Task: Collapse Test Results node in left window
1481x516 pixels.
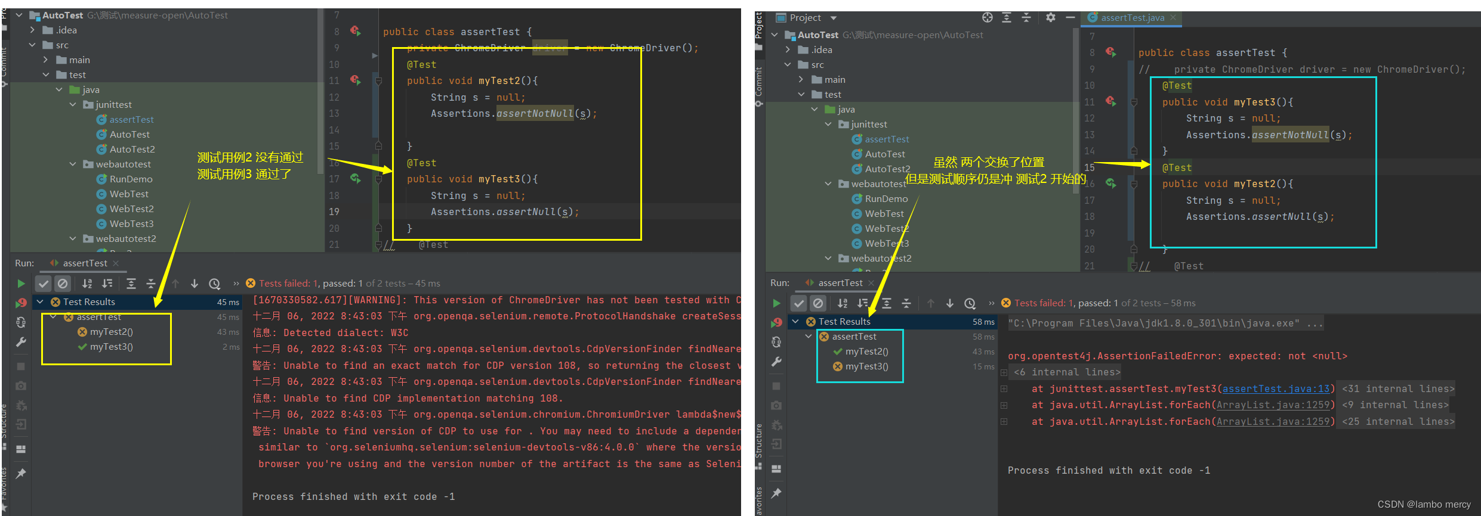Action: [40, 302]
